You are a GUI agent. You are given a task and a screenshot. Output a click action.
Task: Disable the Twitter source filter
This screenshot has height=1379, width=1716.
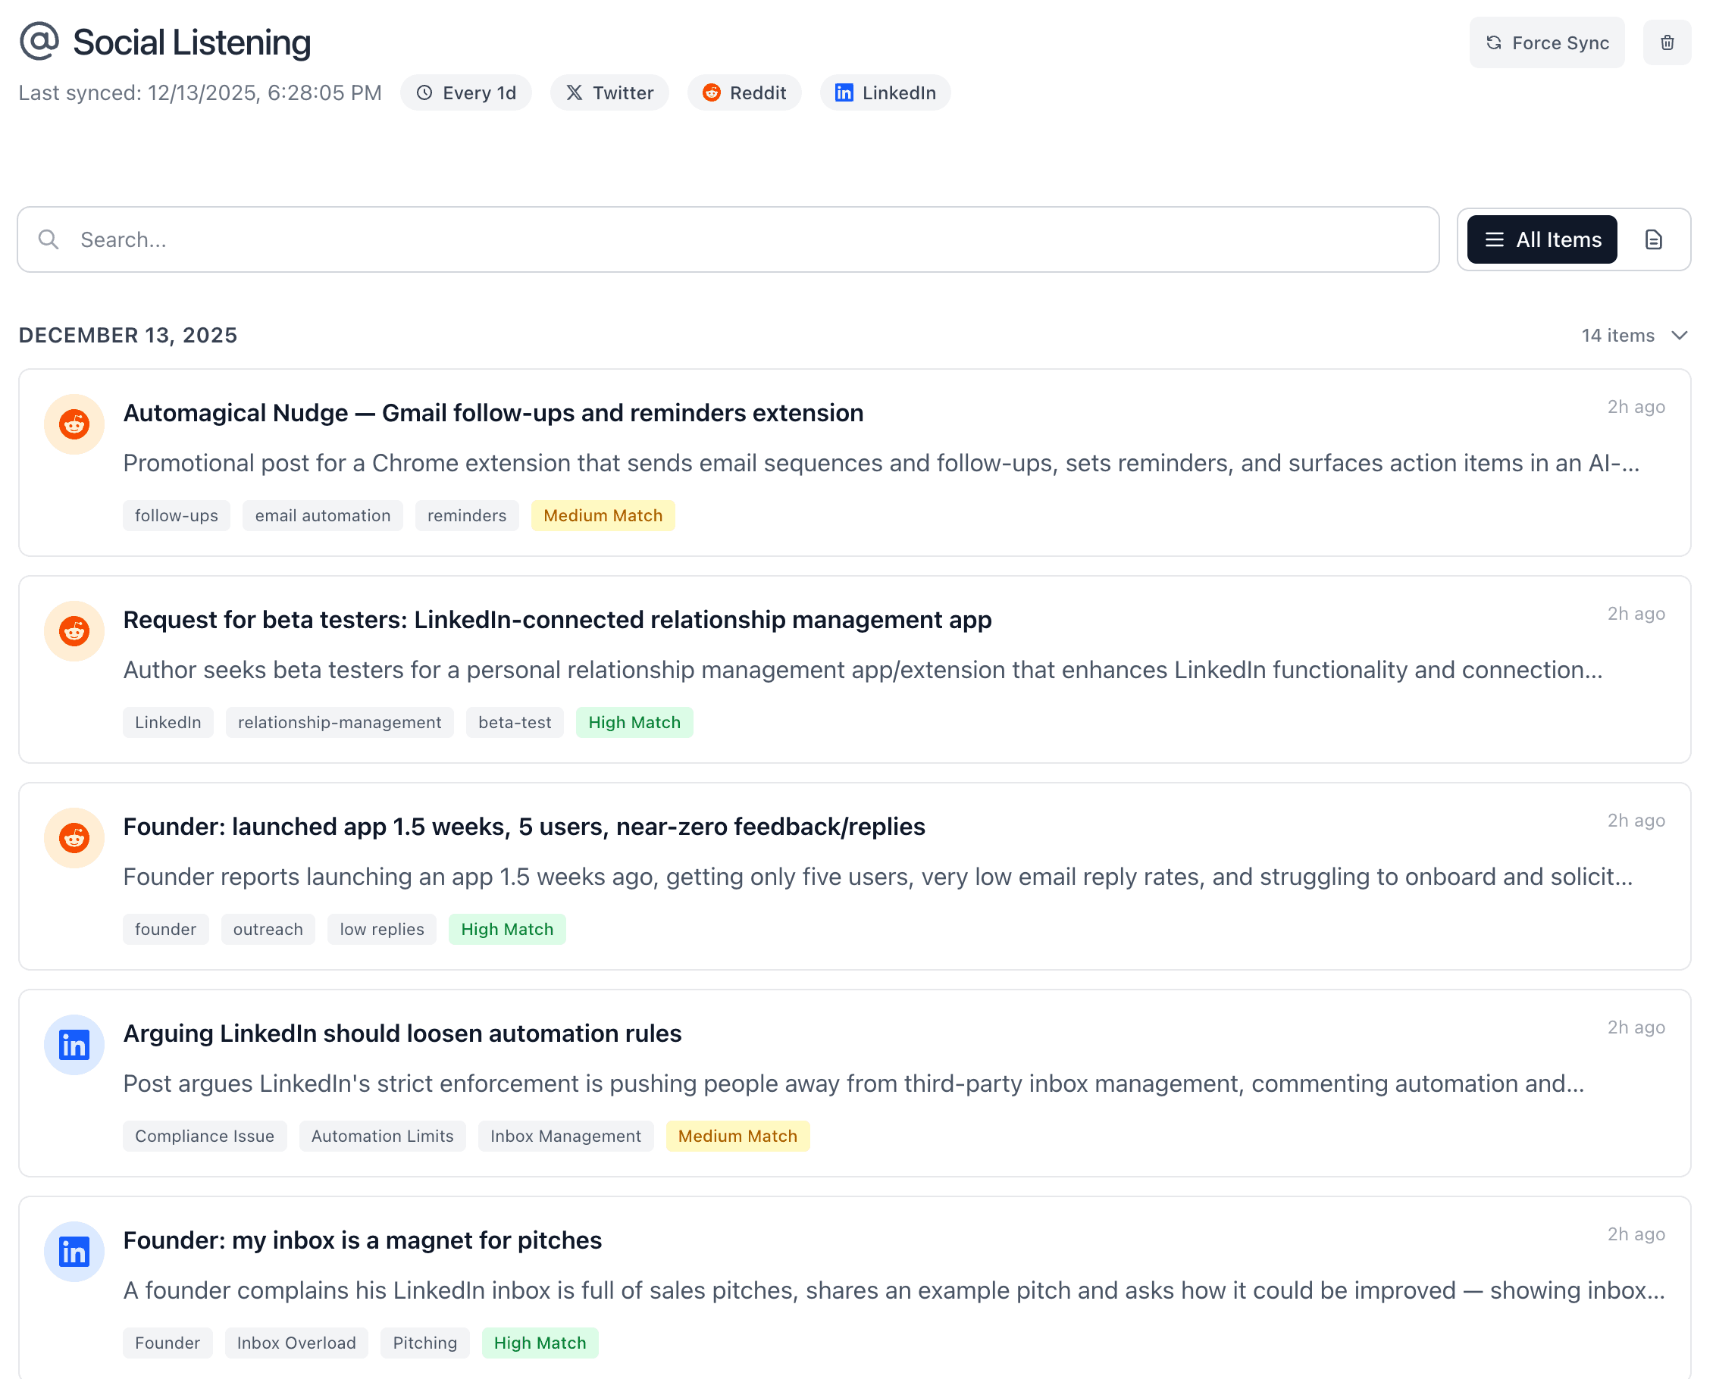pos(609,92)
